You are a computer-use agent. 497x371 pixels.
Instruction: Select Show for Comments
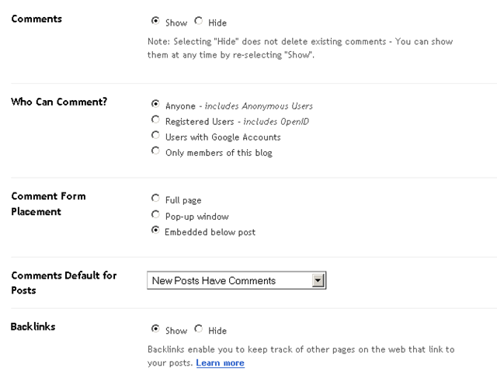(155, 21)
